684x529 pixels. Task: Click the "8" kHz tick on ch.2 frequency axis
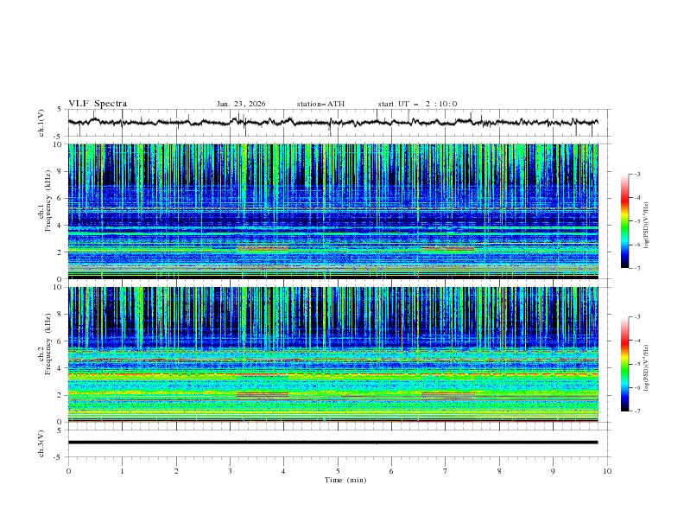[61, 315]
